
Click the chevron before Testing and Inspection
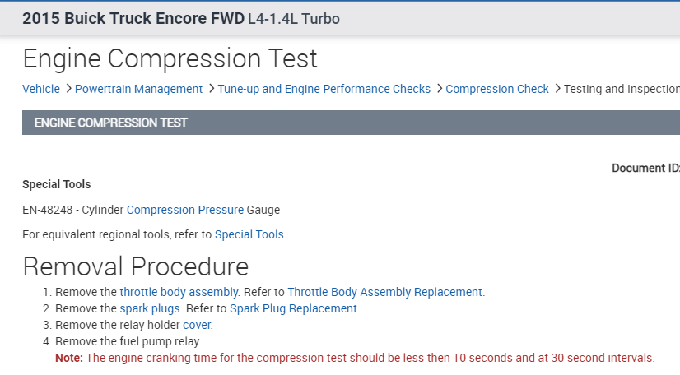[557, 89]
